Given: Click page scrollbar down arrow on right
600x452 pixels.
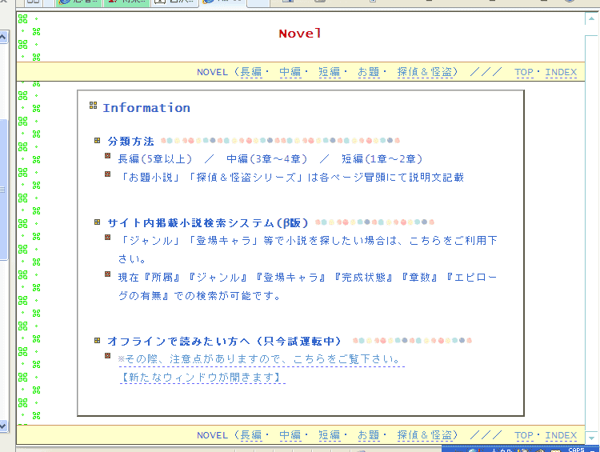Looking at the screenshot, I should [591, 438].
